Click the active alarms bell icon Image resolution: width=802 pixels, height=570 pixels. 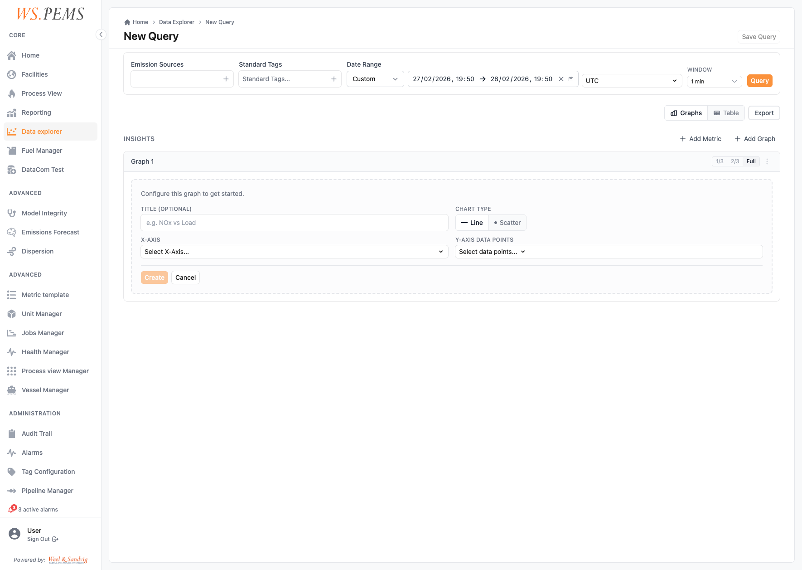[x=12, y=509]
